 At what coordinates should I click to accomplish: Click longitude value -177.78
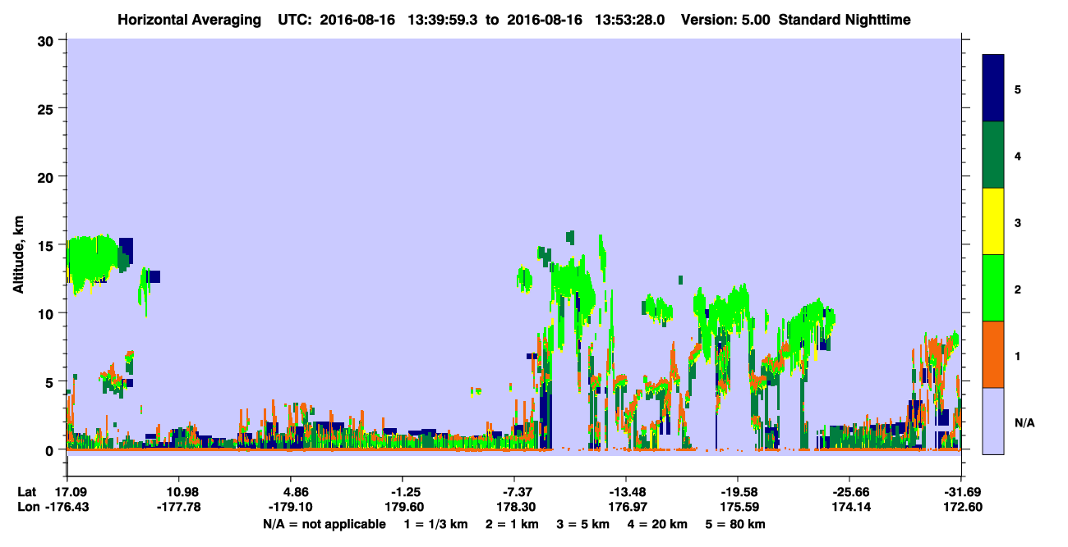(x=178, y=507)
